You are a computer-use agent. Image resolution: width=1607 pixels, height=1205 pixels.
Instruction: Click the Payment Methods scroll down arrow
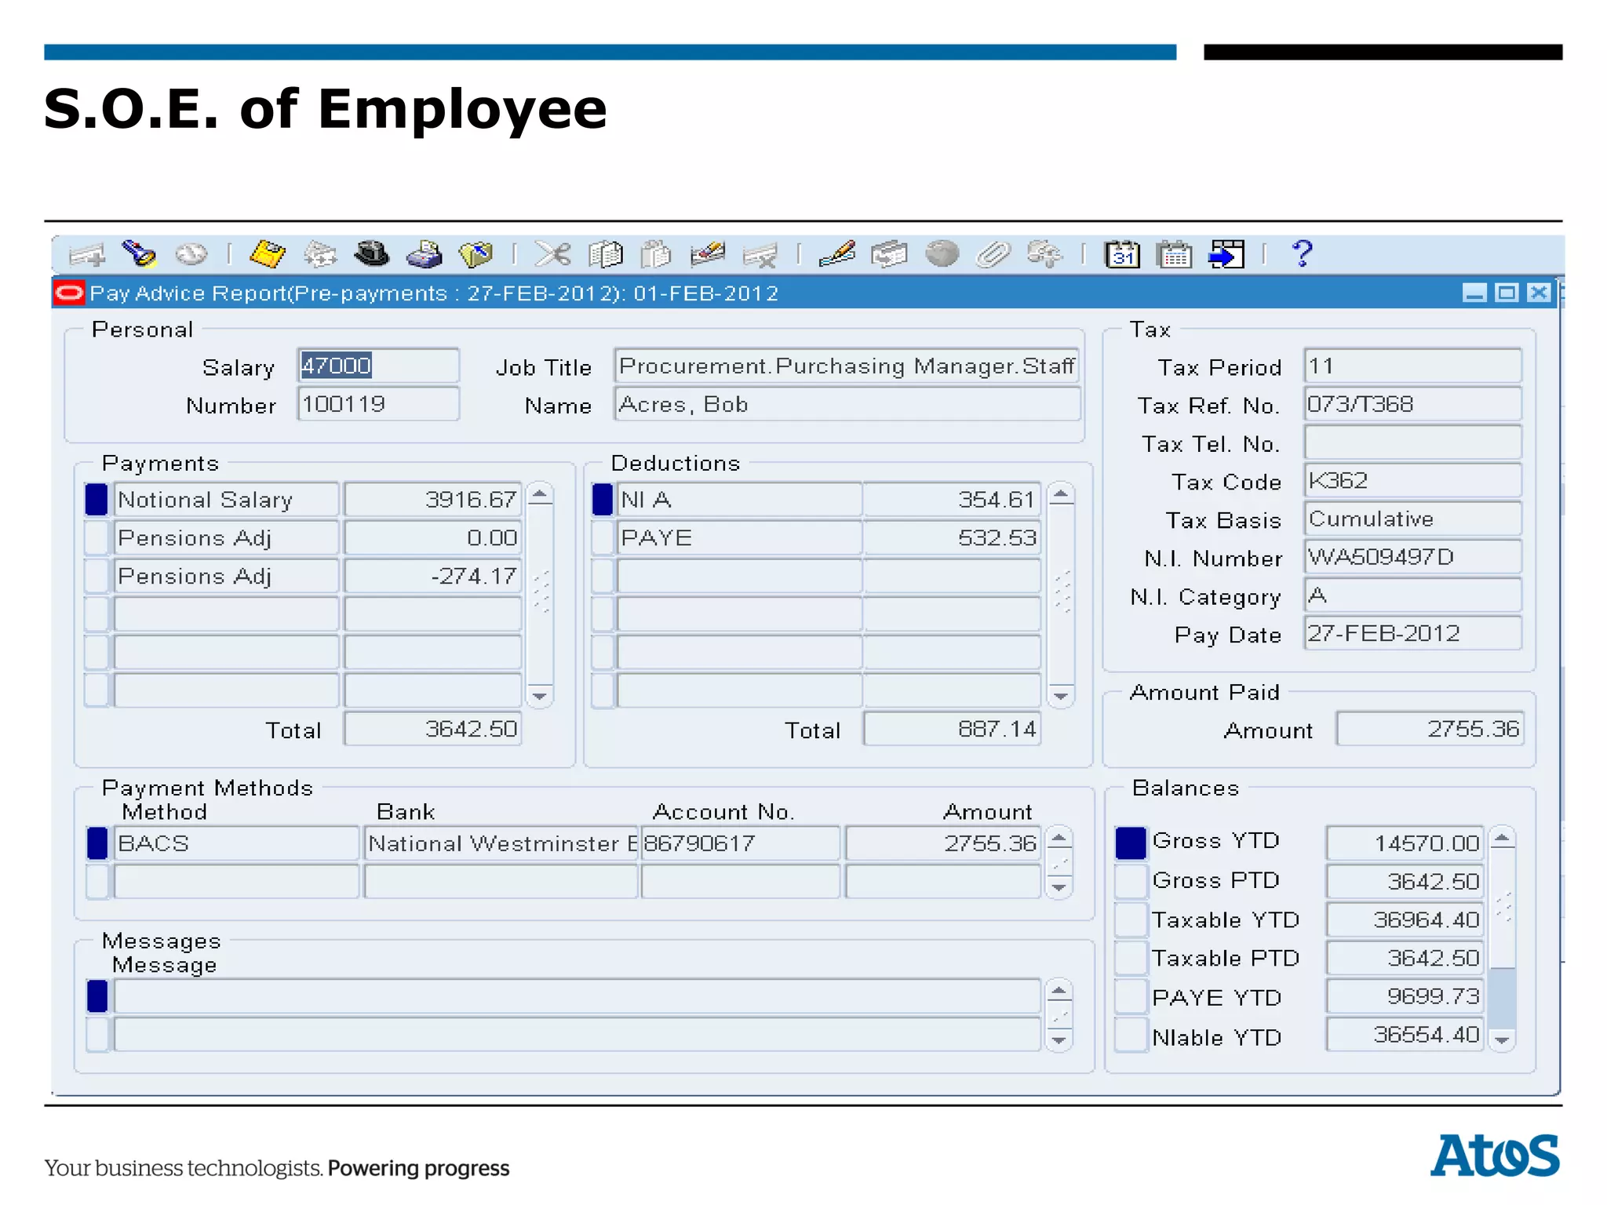(x=1059, y=887)
